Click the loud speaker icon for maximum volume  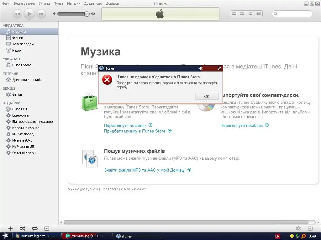[93, 14]
